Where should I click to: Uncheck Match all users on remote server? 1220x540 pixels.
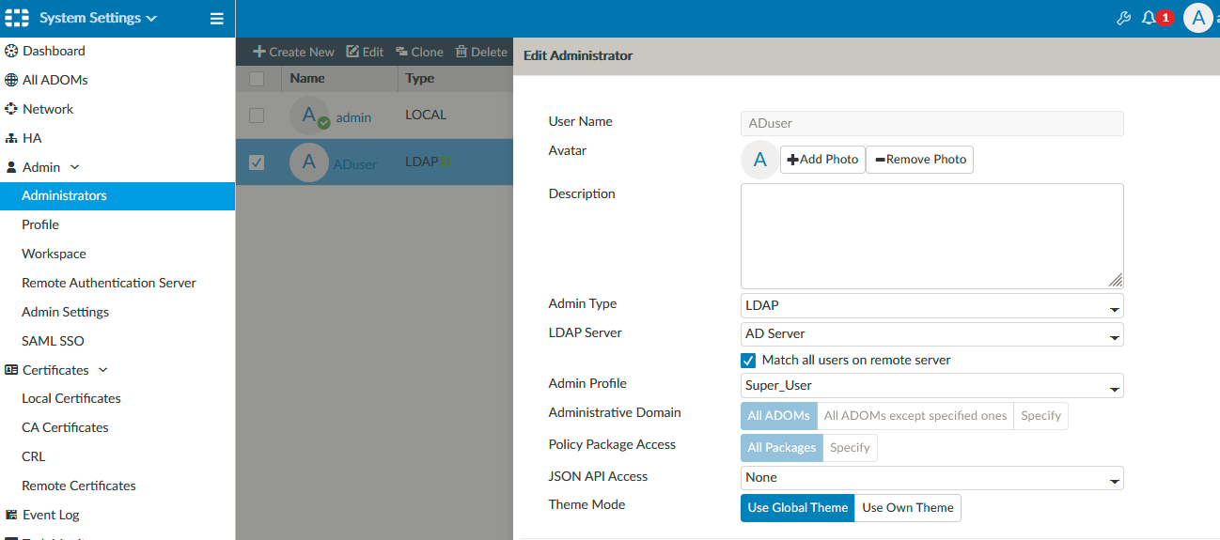(x=748, y=361)
